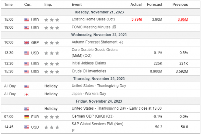Click the FOMC Meeting Minutes report icon
Screen dimensions: 201x134
pos(115,27)
